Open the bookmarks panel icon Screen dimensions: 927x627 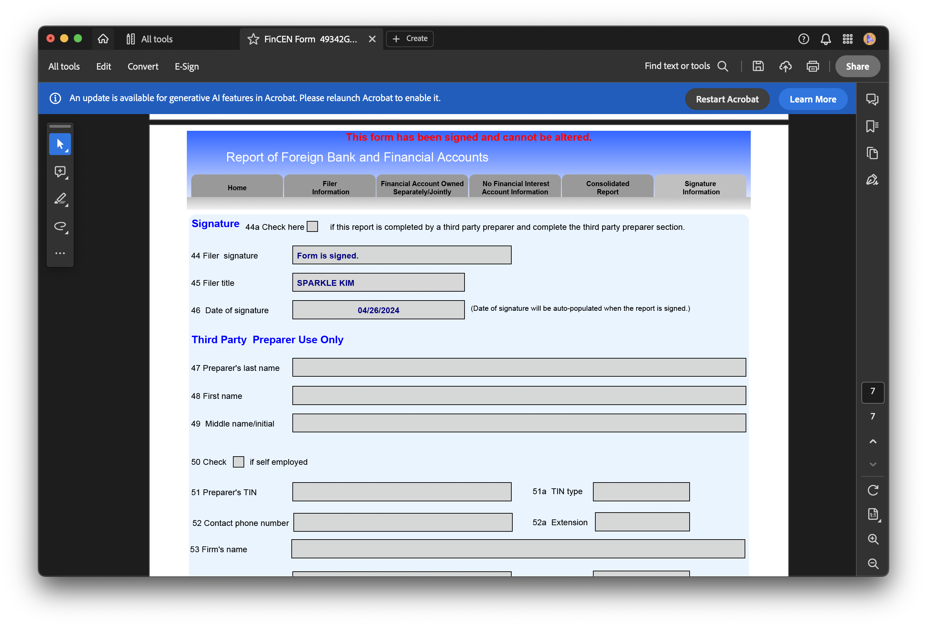pos(872,126)
